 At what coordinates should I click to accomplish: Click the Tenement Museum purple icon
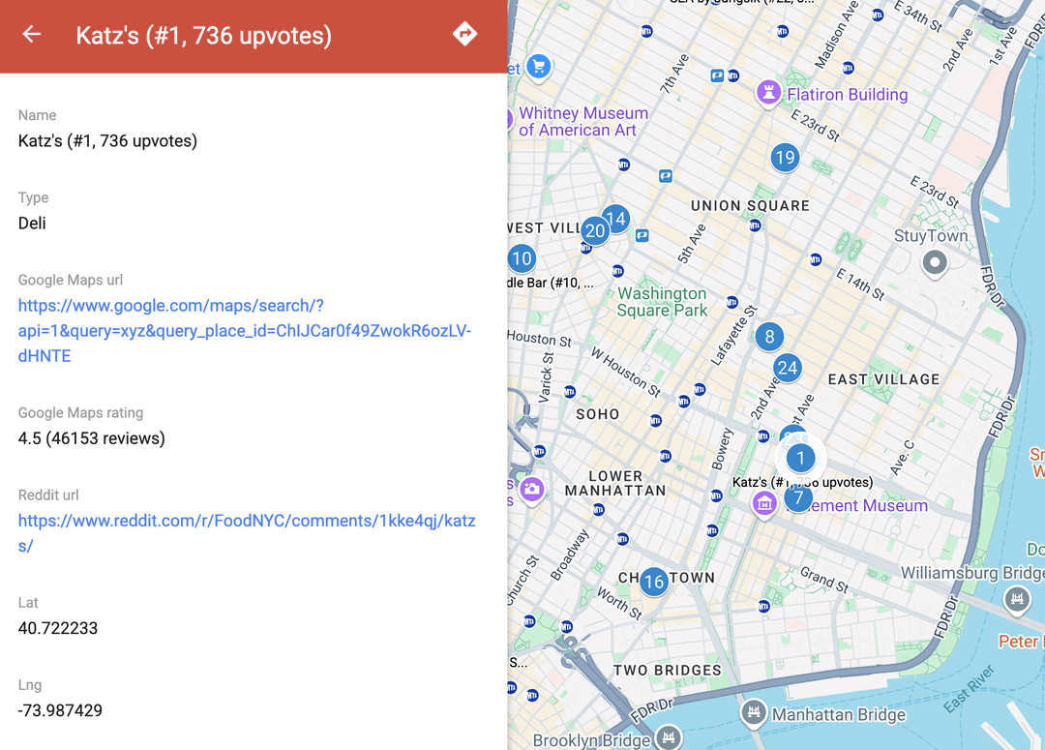pyautogui.click(x=764, y=504)
